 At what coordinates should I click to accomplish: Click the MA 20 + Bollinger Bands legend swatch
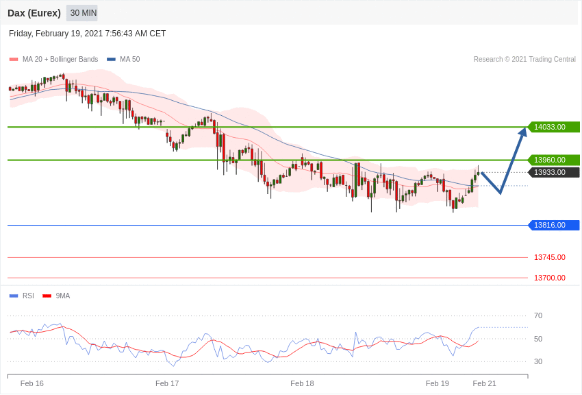click(x=14, y=59)
